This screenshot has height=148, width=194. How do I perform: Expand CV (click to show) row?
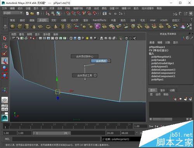[159, 50]
